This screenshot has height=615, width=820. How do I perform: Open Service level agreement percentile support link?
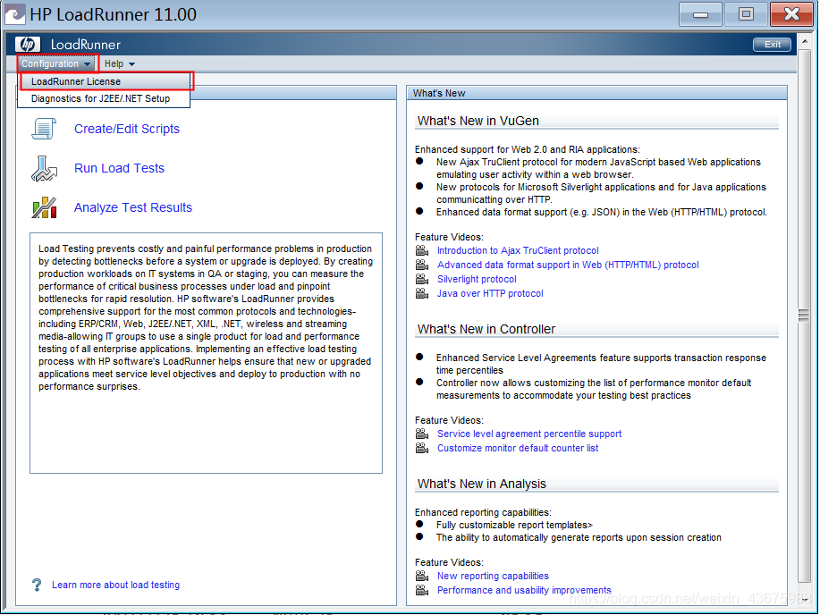(529, 434)
